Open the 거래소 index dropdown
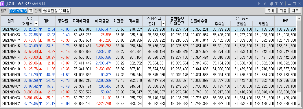 [36, 24]
